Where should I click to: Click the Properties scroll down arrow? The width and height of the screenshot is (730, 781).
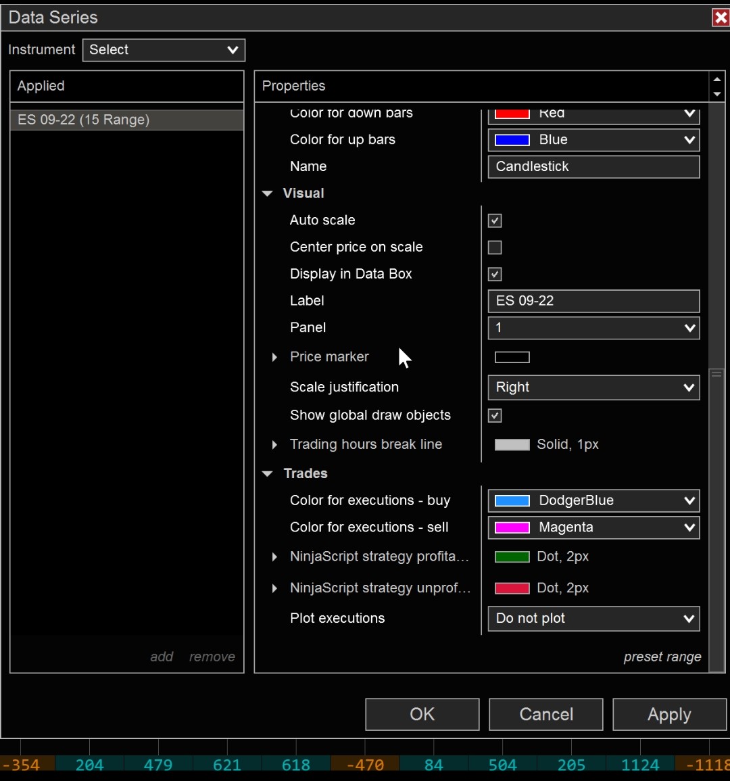point(717,93)
